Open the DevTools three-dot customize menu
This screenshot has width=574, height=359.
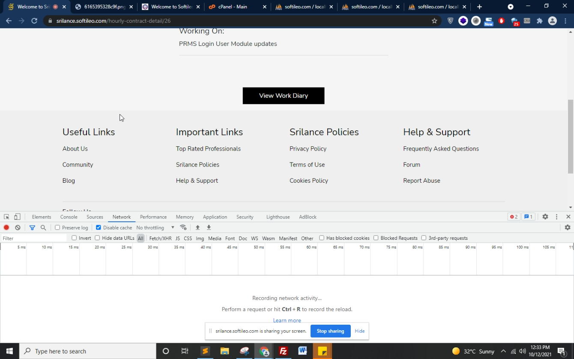tap(556, 217)
